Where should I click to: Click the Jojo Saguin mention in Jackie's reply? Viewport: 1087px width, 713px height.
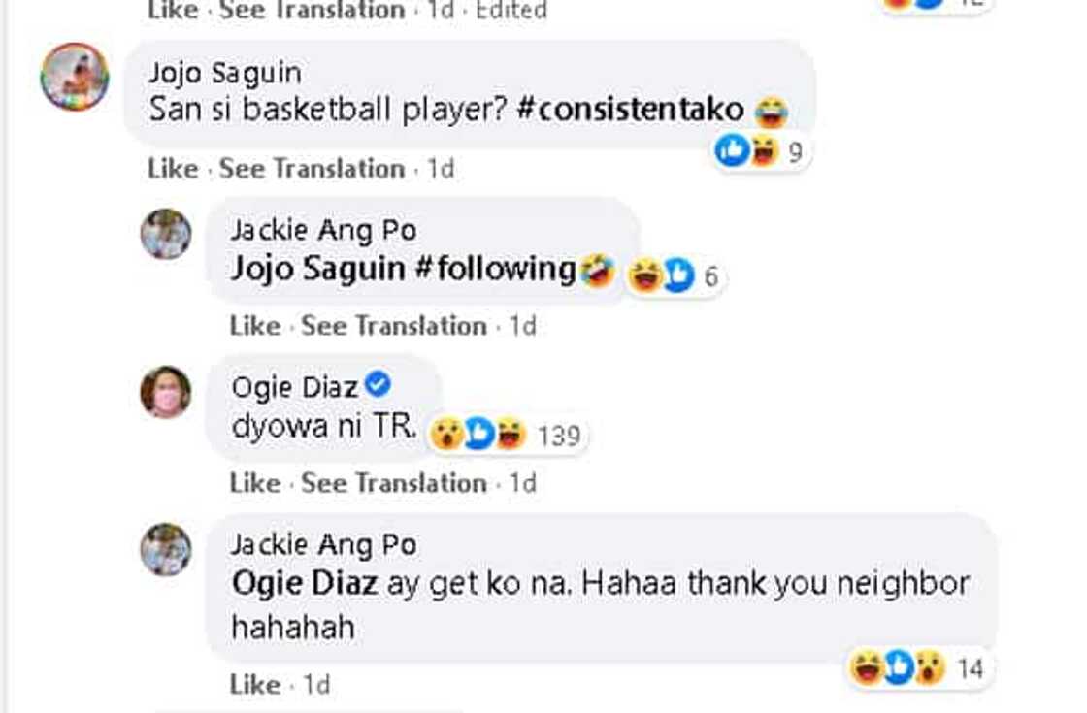pyautogui.click(x=317, y=269)
